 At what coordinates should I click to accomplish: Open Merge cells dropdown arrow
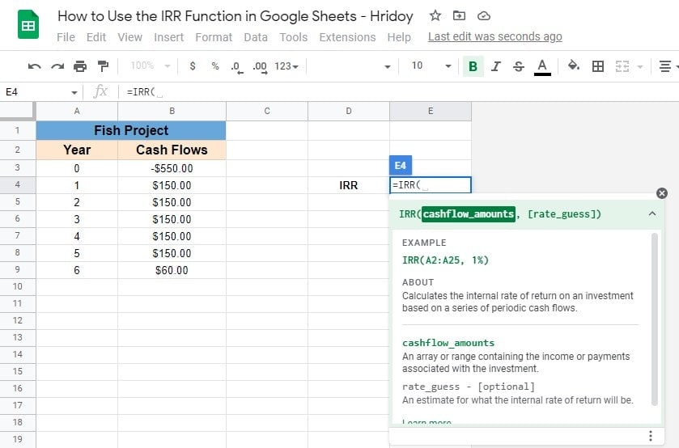pyautogui.click(x=640, y=66)
